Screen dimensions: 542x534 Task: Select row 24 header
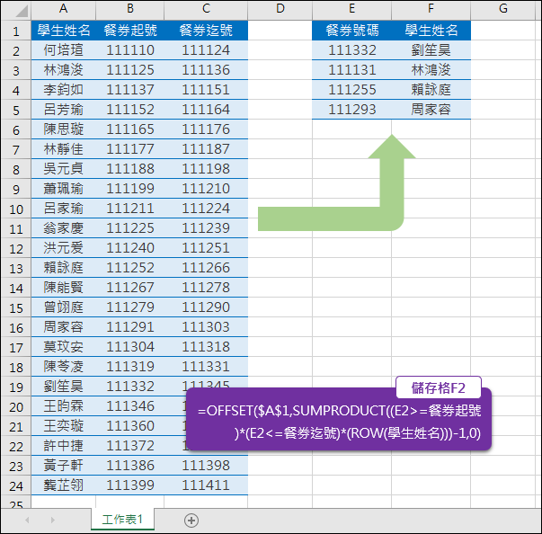coord(16,486)
